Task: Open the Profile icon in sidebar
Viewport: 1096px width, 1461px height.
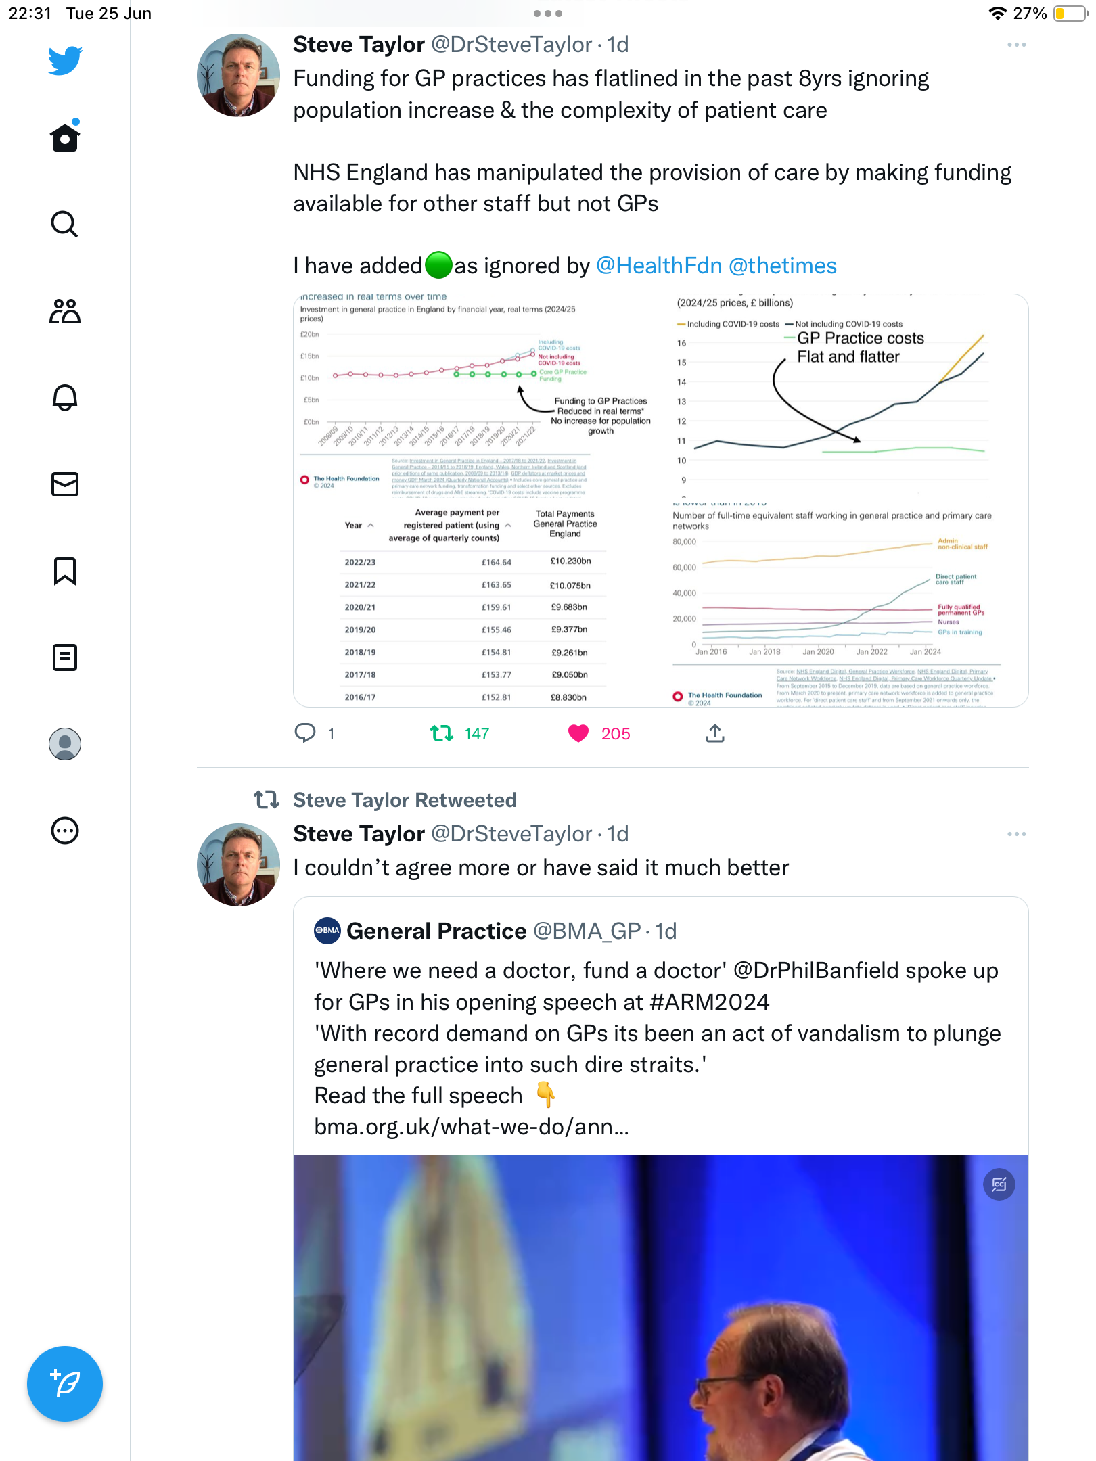Action: pyautogui.click(x=65, y=744)
